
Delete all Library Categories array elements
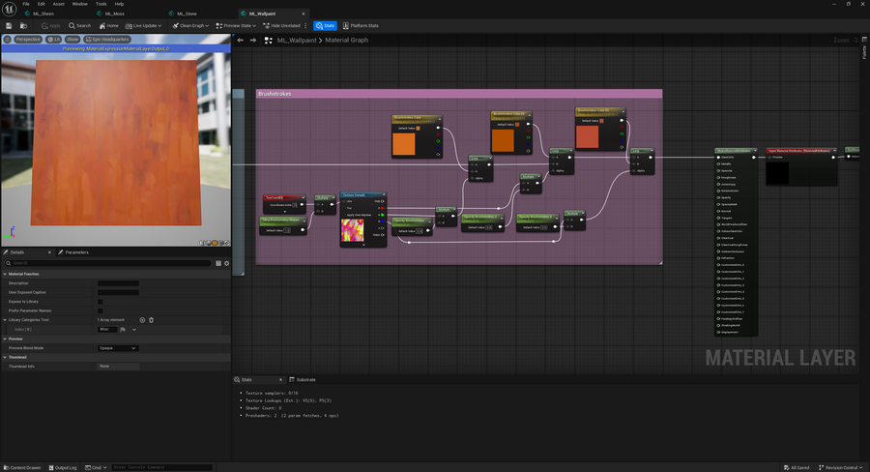tap(151, 319)
